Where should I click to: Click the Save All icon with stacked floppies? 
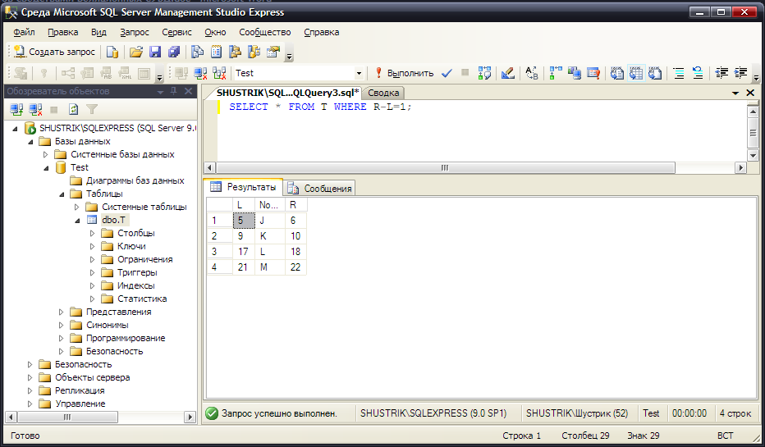tap(174, 52)
